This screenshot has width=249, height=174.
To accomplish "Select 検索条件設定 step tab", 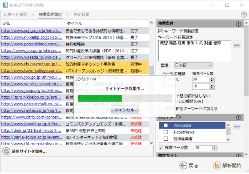I will coord(51,14).
